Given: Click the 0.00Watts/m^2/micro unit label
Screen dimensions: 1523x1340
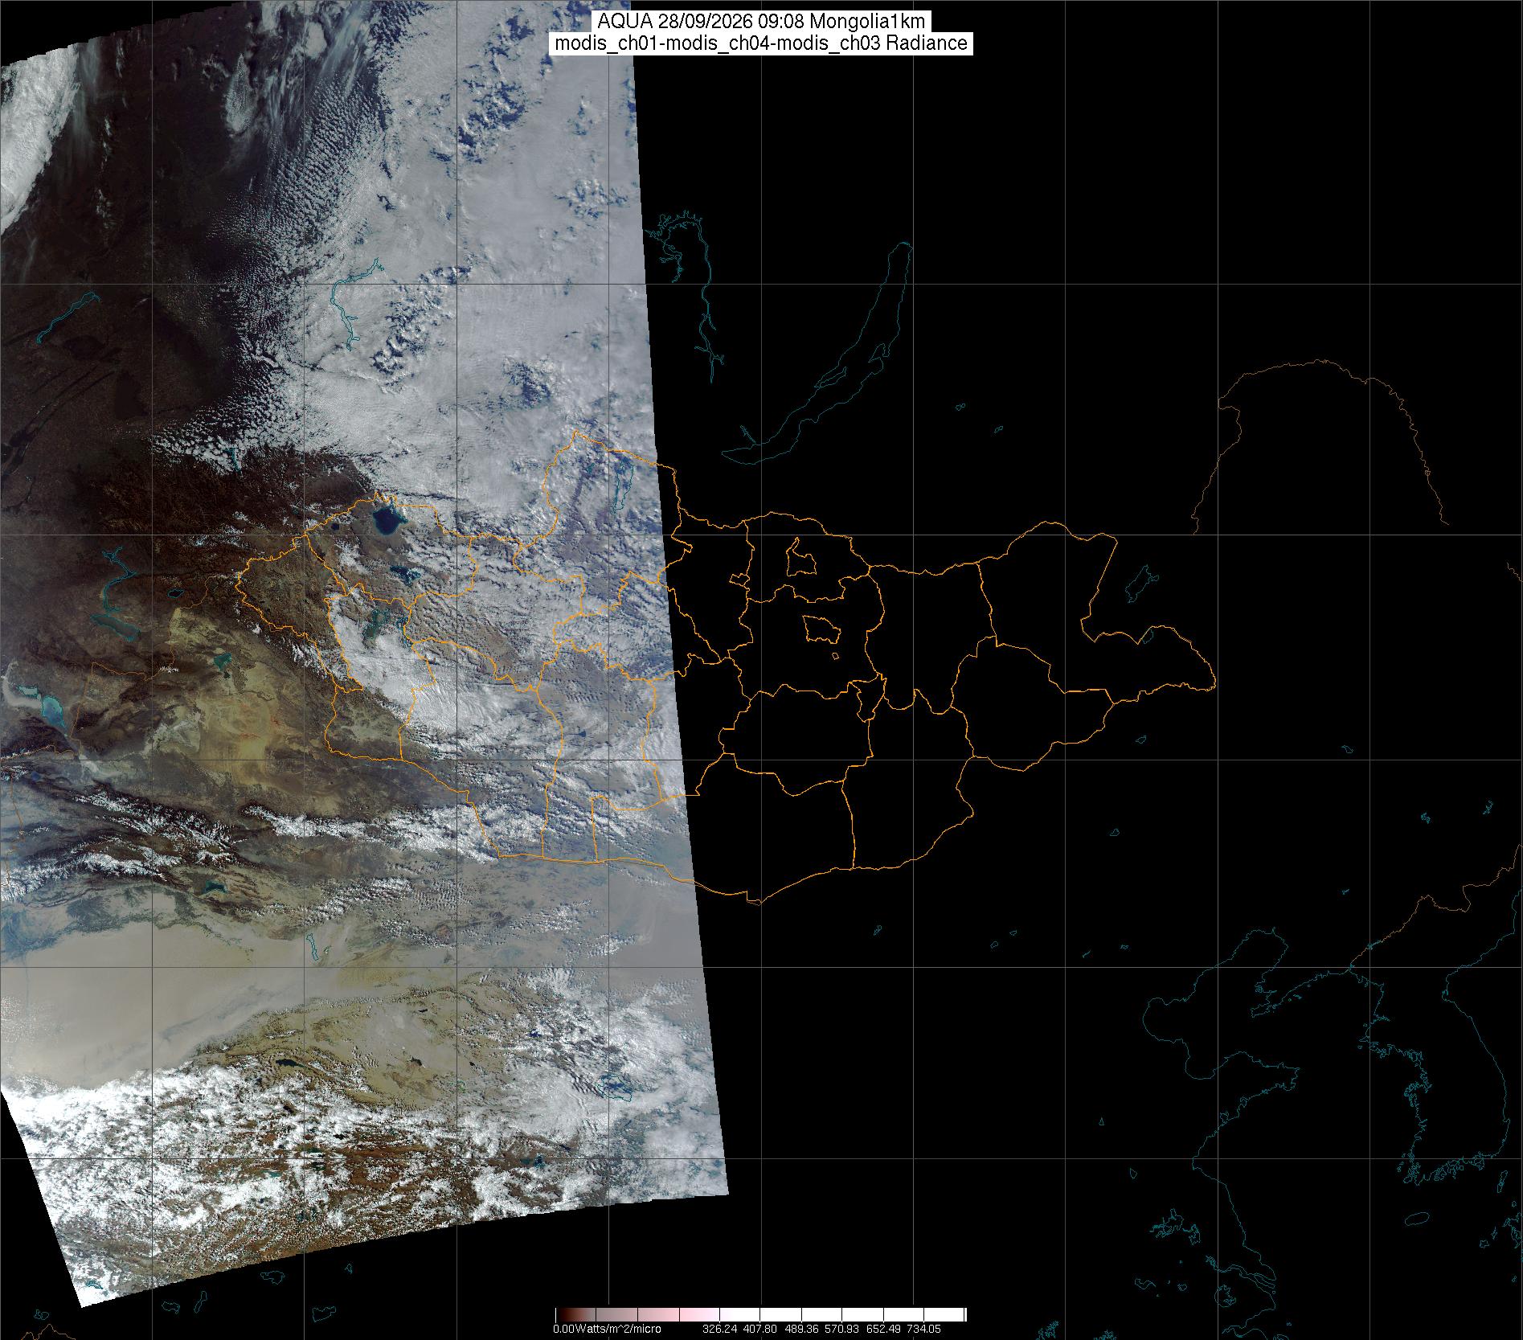Looking at the screenshot, I should pos(607,1328).
